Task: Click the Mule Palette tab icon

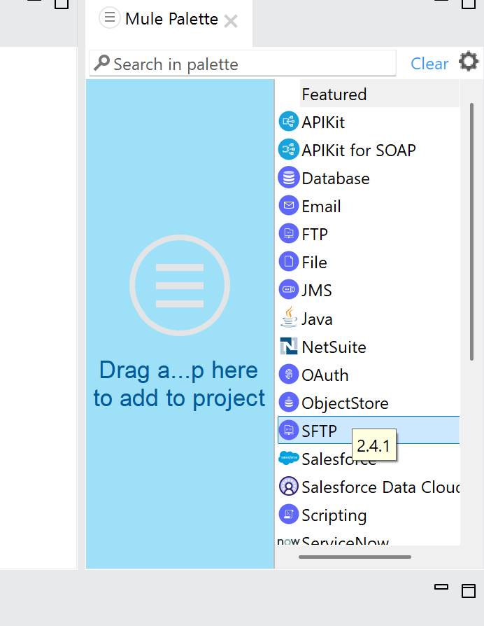Action: (x=110, y=18)
